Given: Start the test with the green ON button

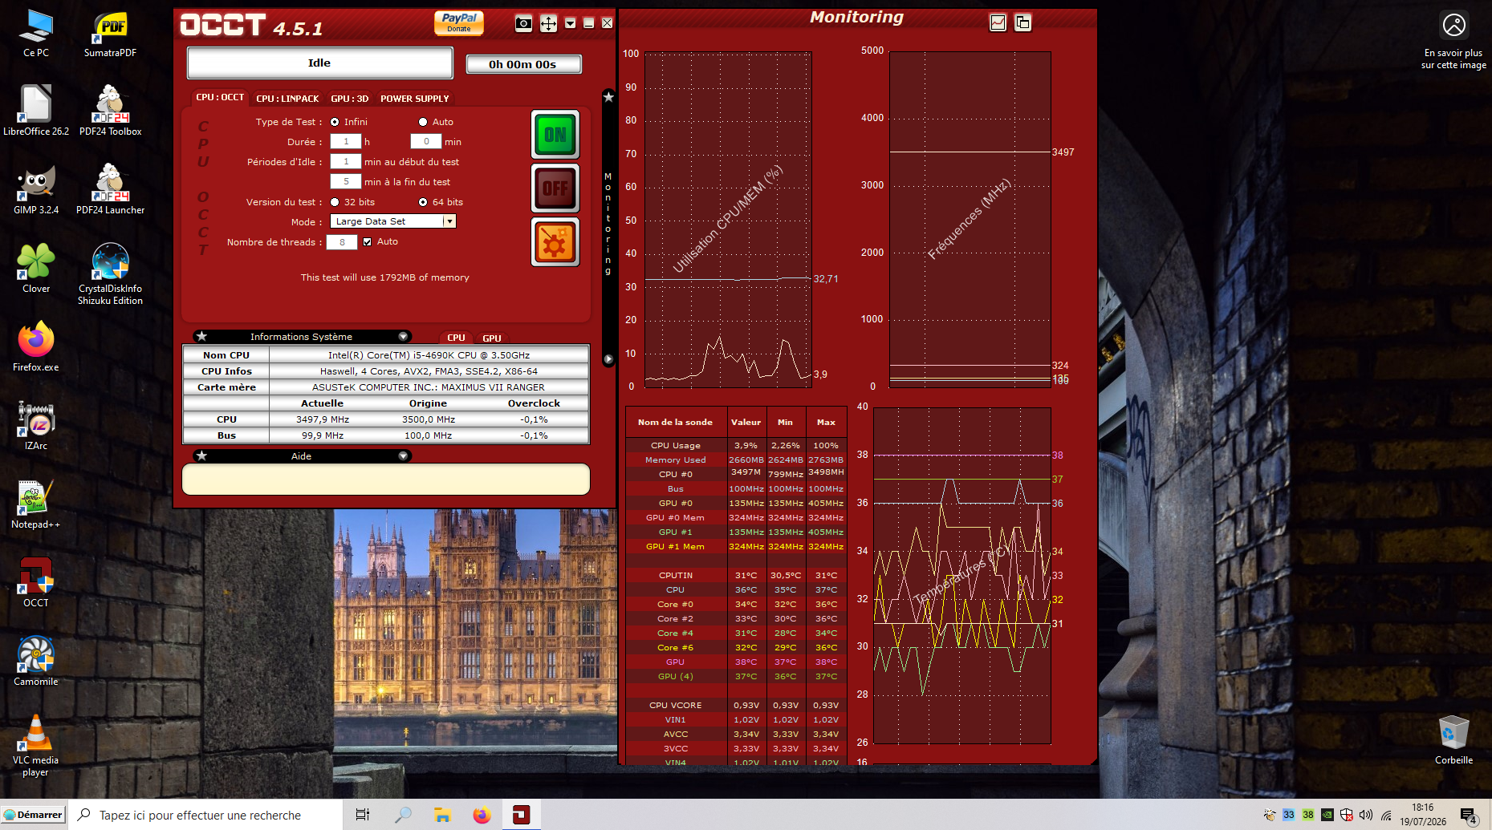Looking at the screenshot, I should pyautogui.click(x=555, y=135).
